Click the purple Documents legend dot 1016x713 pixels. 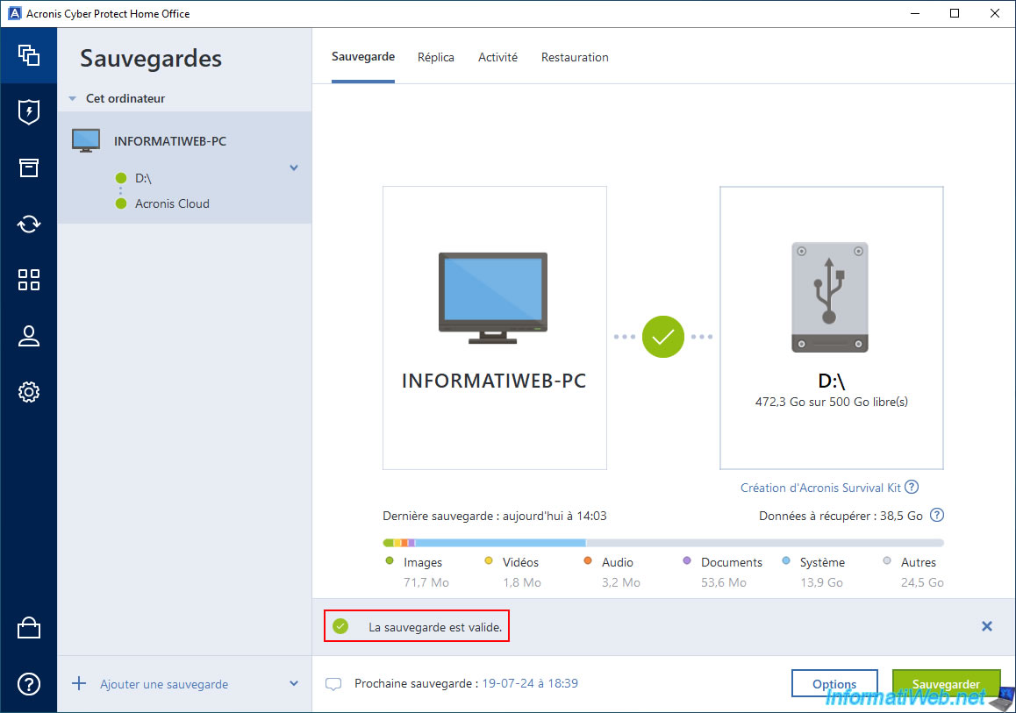pyautogui.click(x=687, y=560)
